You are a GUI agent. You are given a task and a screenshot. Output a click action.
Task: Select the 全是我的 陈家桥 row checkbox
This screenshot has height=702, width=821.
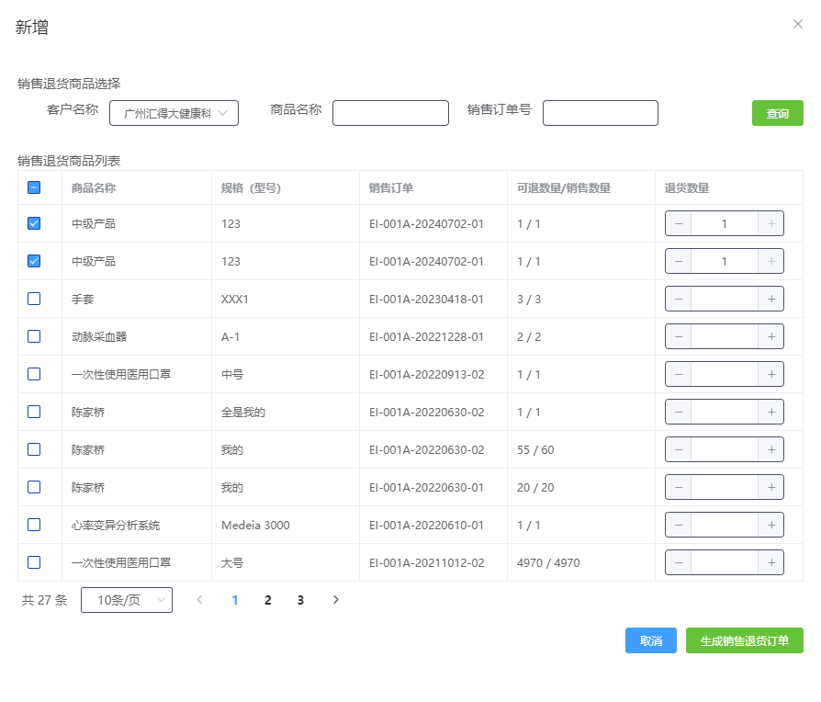[34, 412]
